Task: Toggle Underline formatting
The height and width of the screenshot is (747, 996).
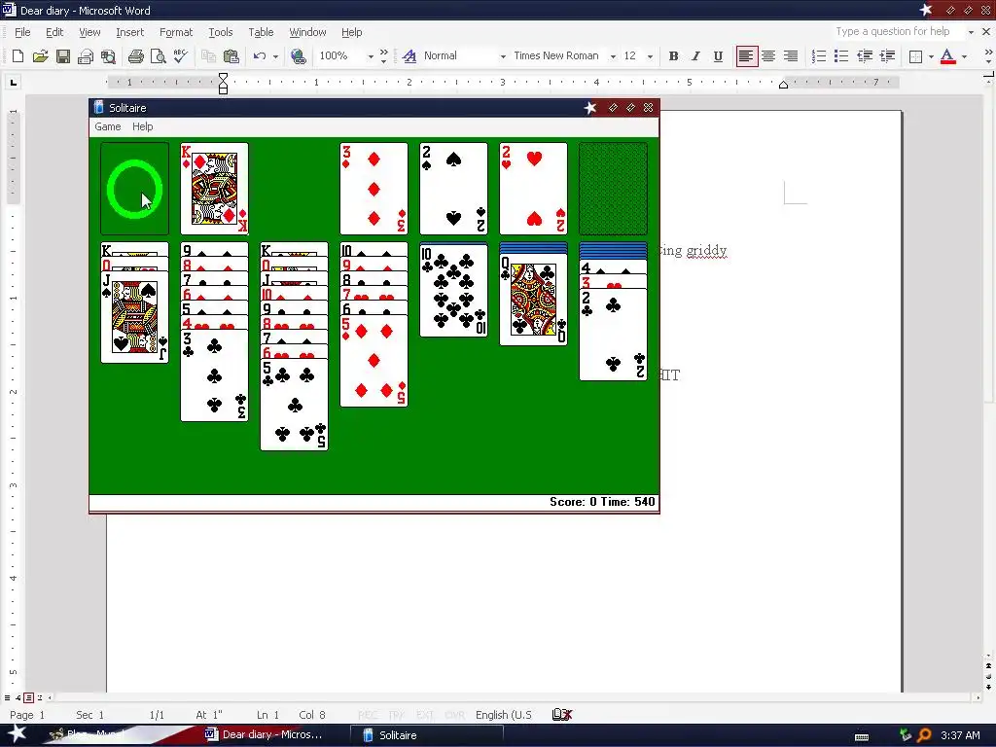Action: point(718,56)
